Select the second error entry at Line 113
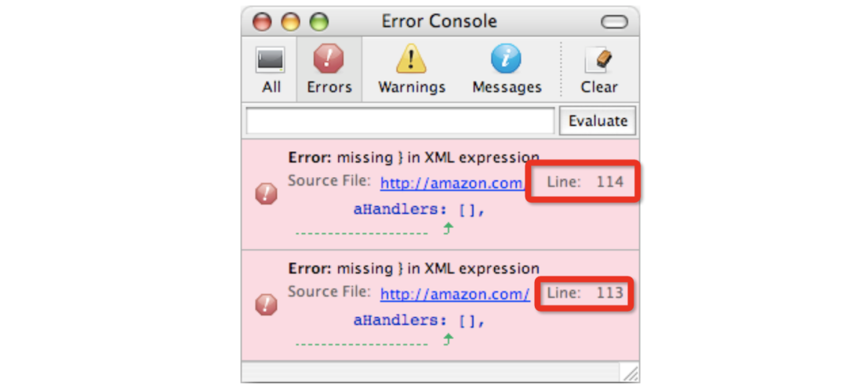 coord(440,305)
